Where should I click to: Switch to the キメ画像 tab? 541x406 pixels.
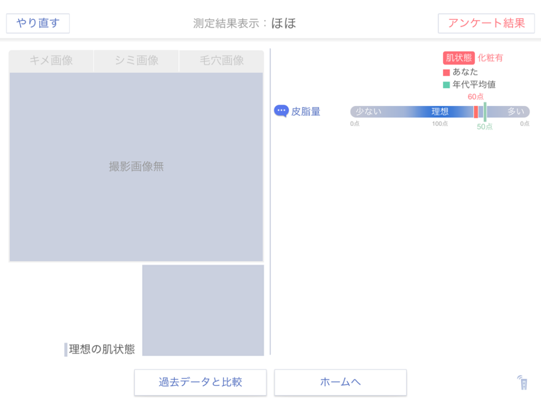click(x=51, y=61)
